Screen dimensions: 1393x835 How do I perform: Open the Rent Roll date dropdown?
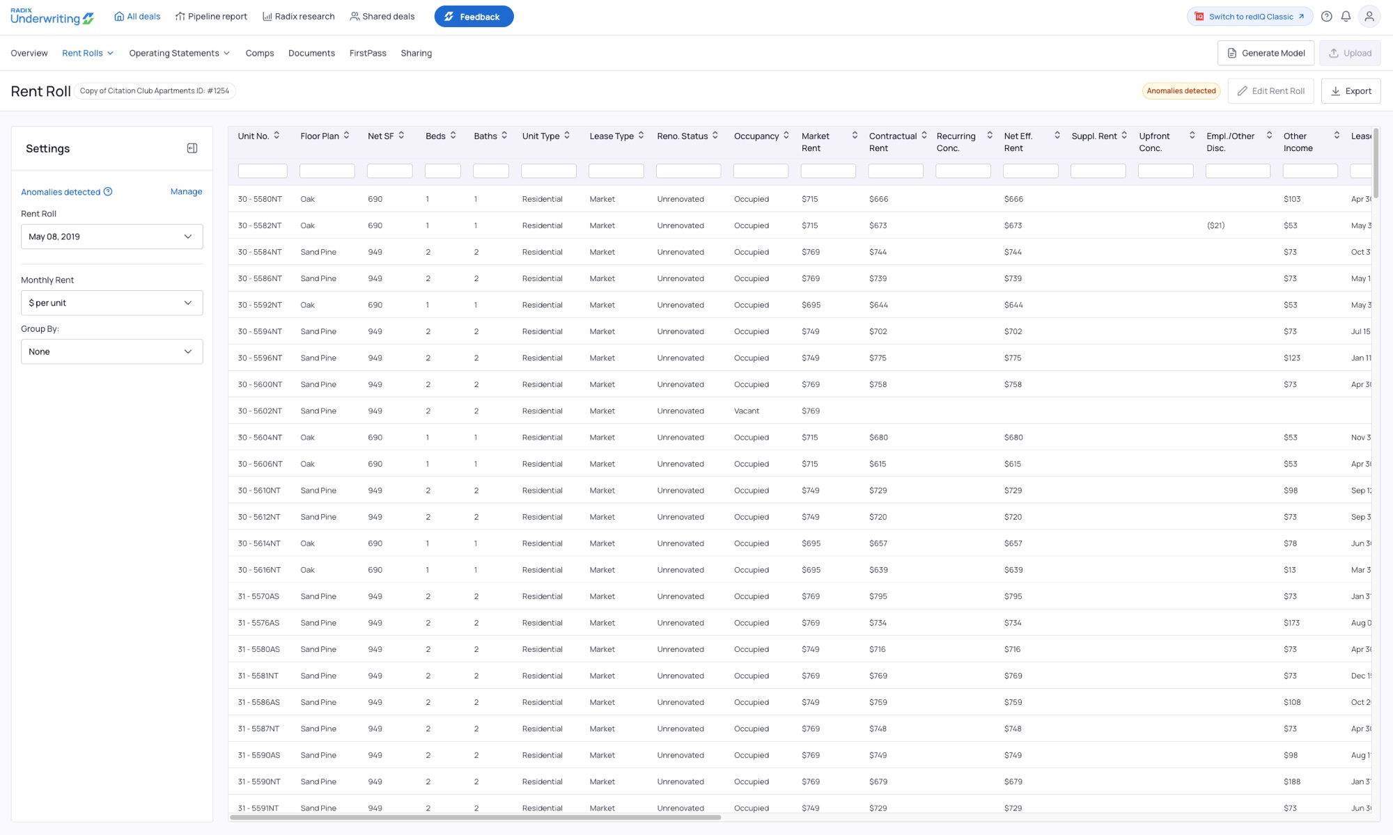(111, 237)
